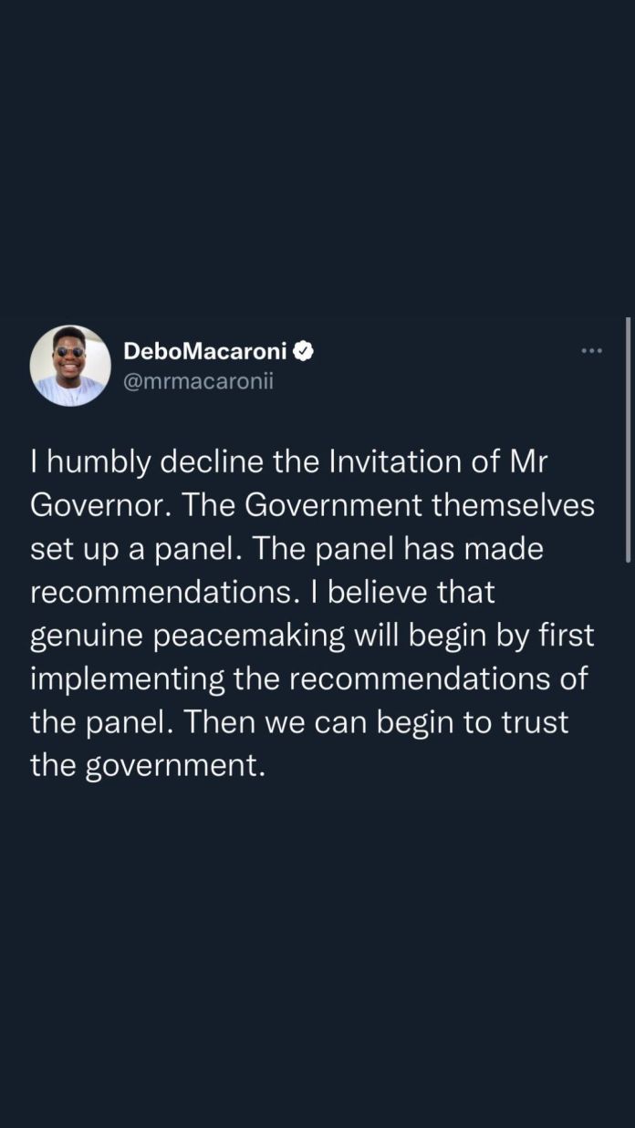This screenshot has height=1128, width=635.
Task: Open the three-dot more options menu
Action: click(x=592, y=350)
